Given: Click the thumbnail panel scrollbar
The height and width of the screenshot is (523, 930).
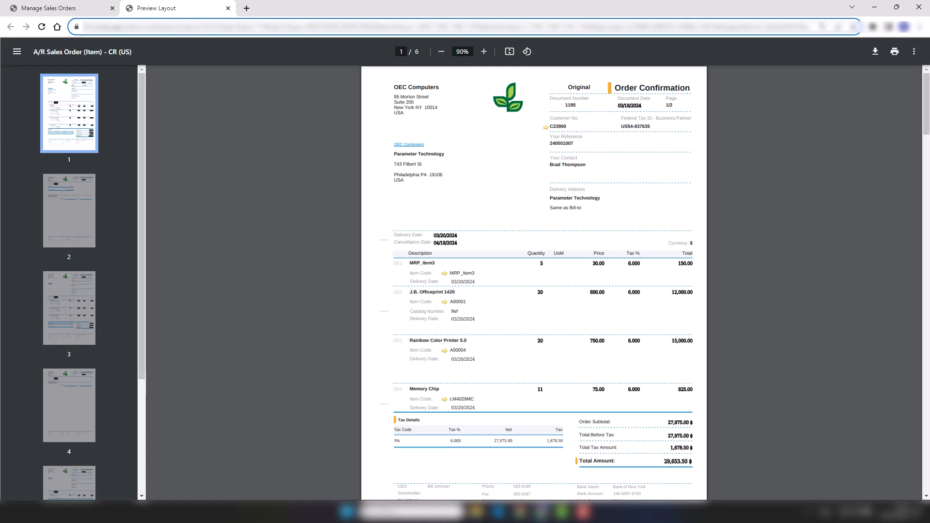Looking at the screenshot, I should (141, 226).
